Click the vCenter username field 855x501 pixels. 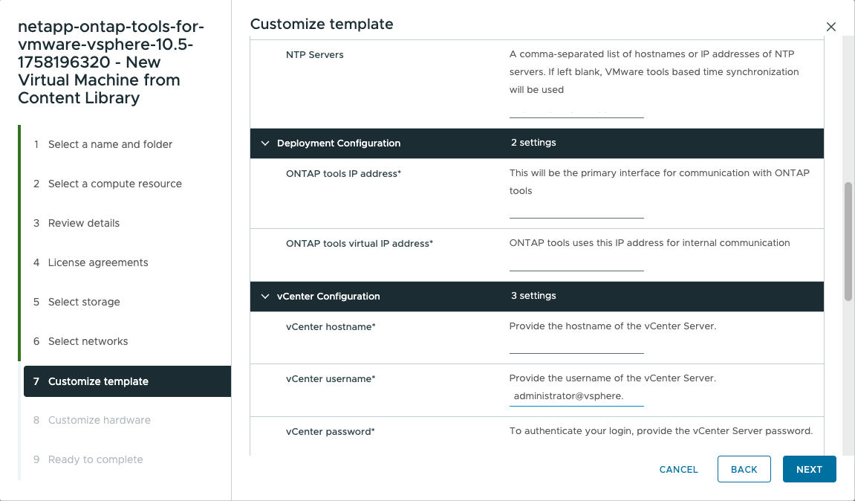point(576,397)
